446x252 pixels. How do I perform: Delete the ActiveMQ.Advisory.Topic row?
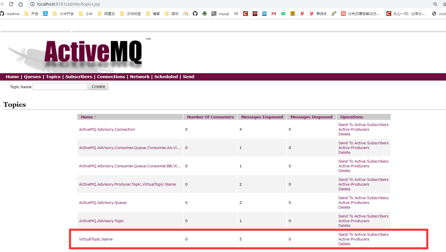point(344,226)
